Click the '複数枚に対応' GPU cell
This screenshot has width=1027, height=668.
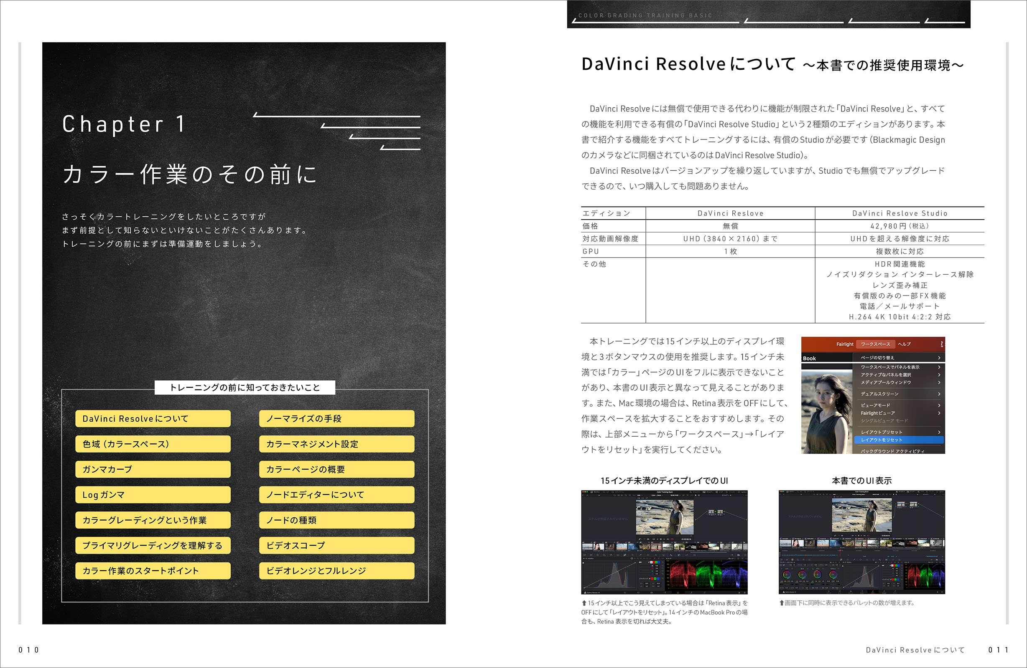coord(900,251)
